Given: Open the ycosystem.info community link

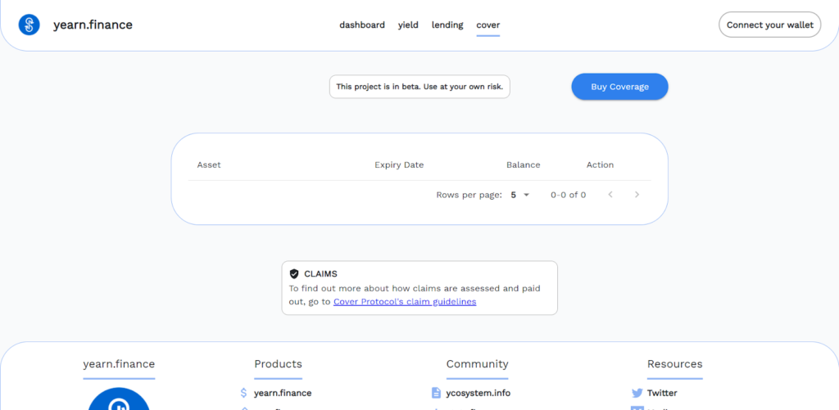Looking at the screenshot, I should point(478,393).
